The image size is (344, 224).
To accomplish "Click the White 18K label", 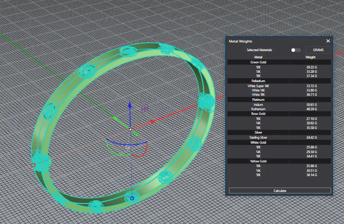I will [x=258, y=95].
